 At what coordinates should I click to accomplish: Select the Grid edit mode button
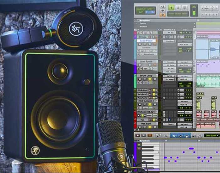click(x=150, y=12)
